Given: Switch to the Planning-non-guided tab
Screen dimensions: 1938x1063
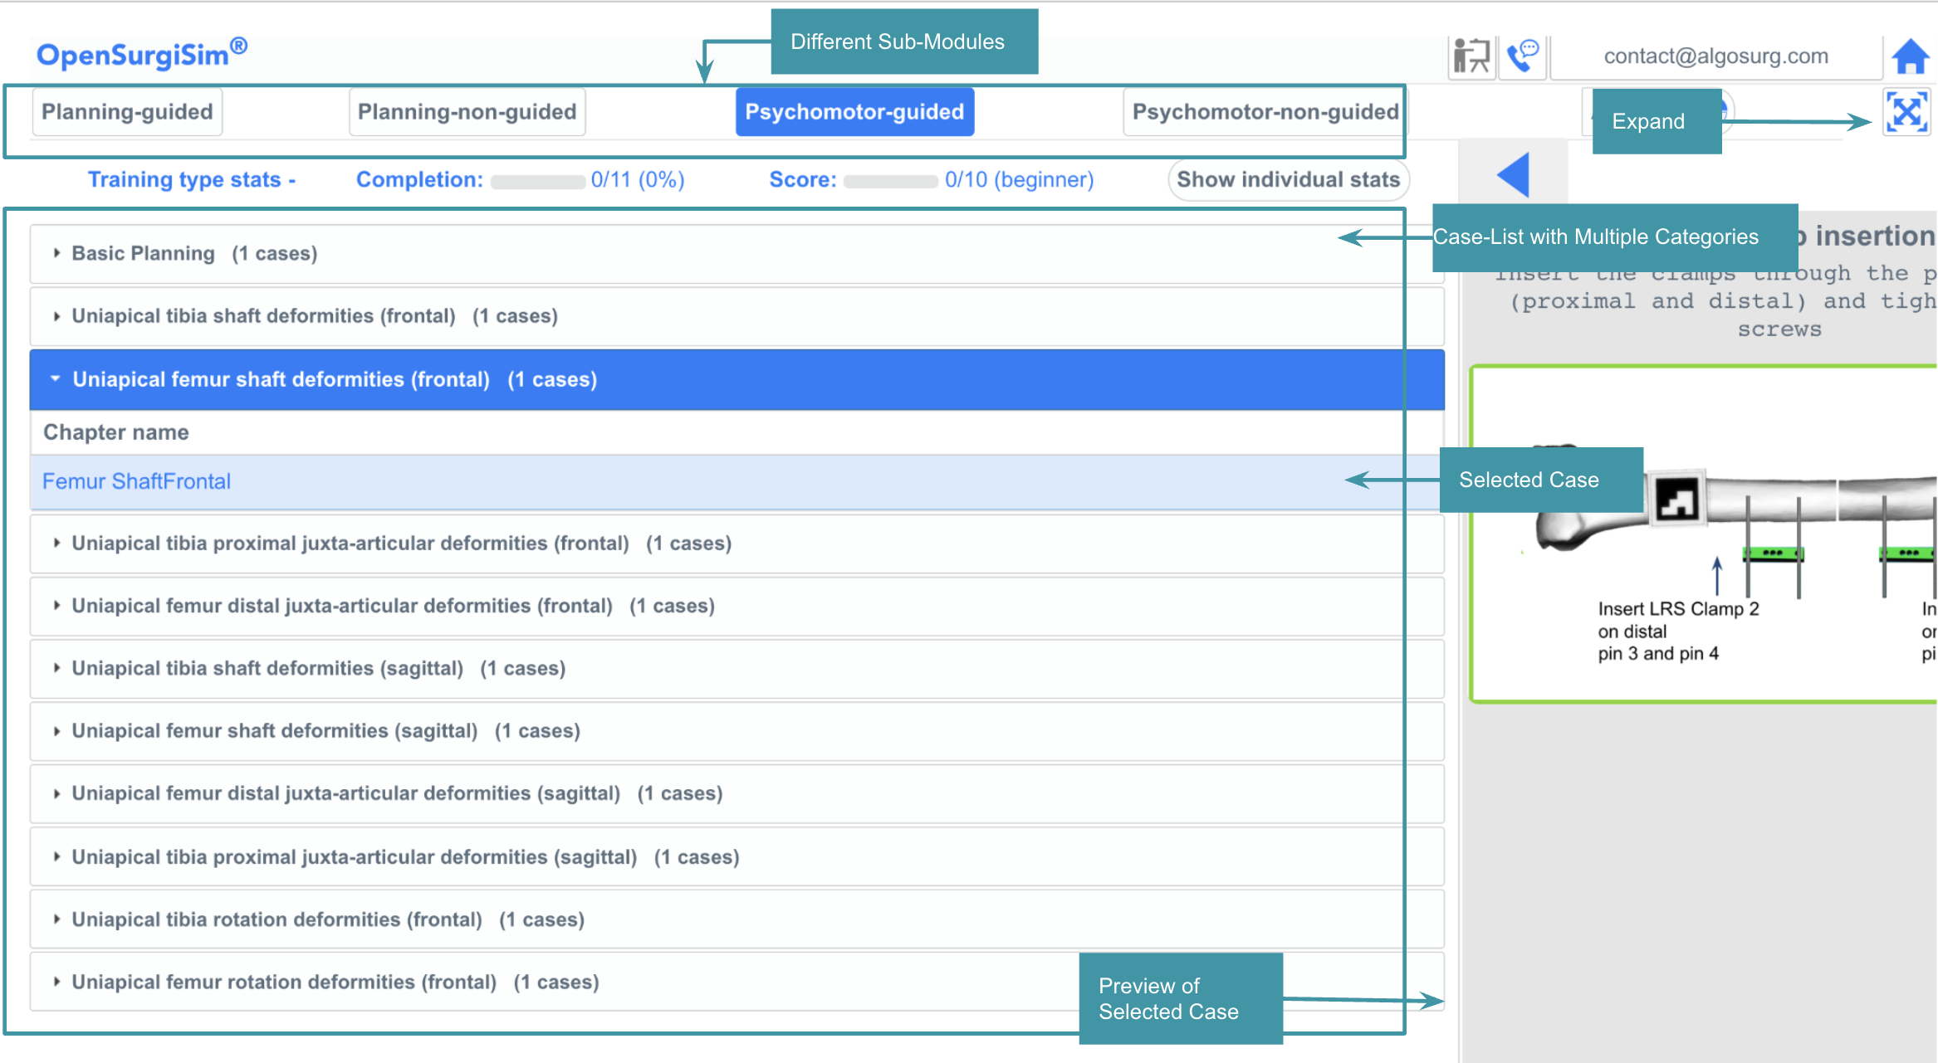Looking at the screenshot, I should [467, 112].
